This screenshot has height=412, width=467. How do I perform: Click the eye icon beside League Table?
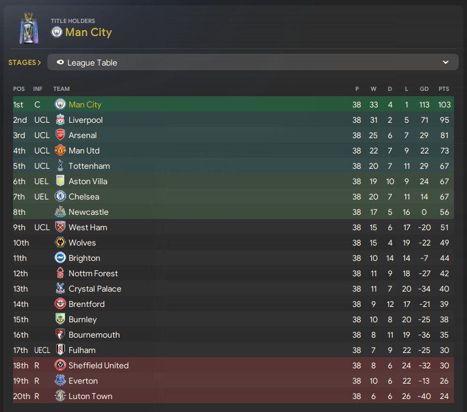tap(60, 62)
